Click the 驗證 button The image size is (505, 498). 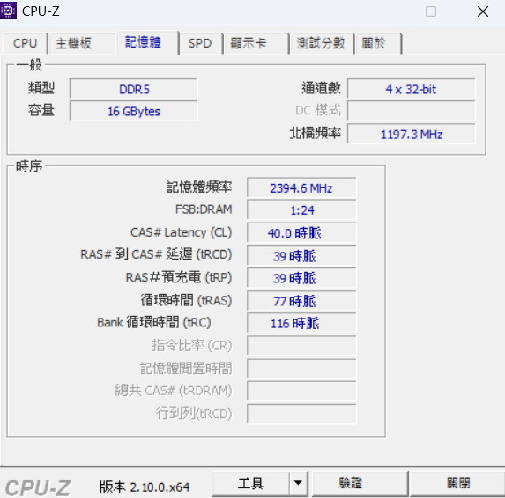[360, 484]
